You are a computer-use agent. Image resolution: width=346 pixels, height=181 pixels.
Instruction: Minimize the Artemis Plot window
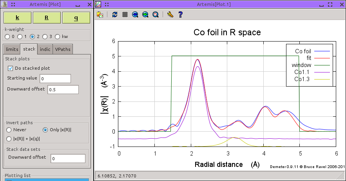click(x=78, y=5)
